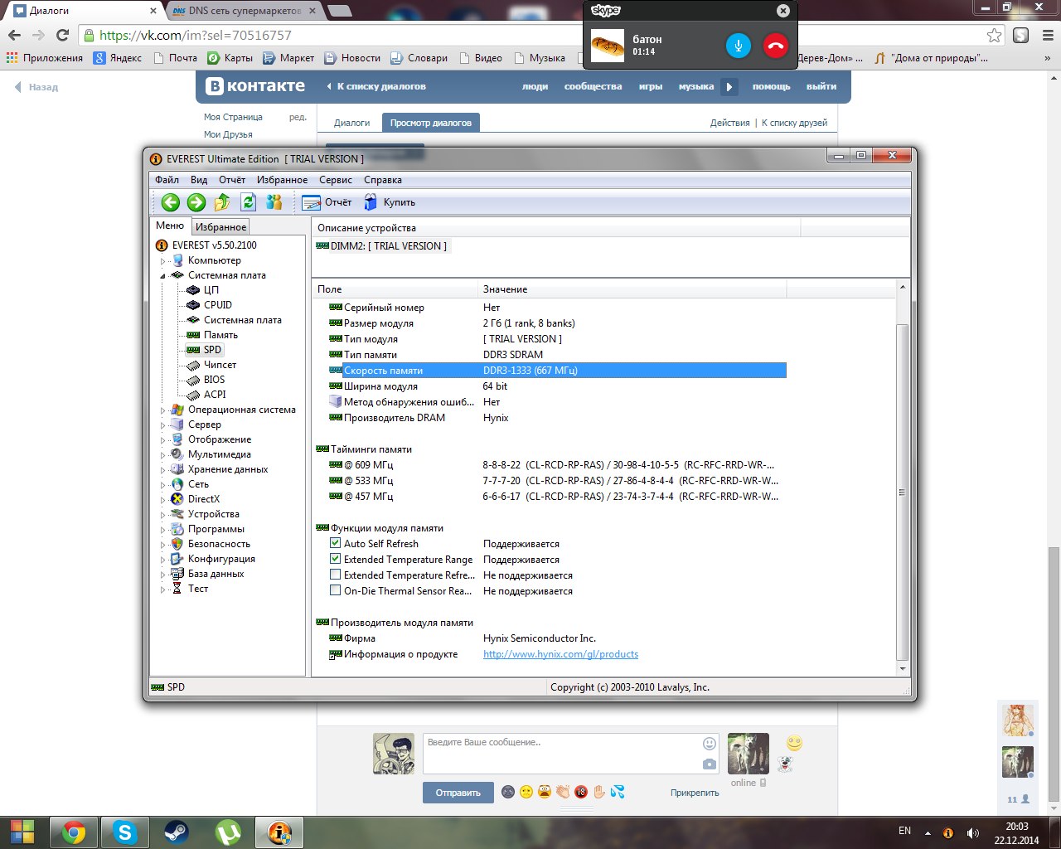The height and width of the screenshot is (849, 1061).
Task: Click camera attach icon in VK message box
Action: pos(709,764)
